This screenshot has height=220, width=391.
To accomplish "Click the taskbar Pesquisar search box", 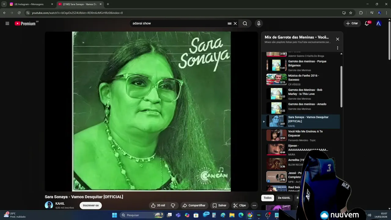I will pos(142,215).
